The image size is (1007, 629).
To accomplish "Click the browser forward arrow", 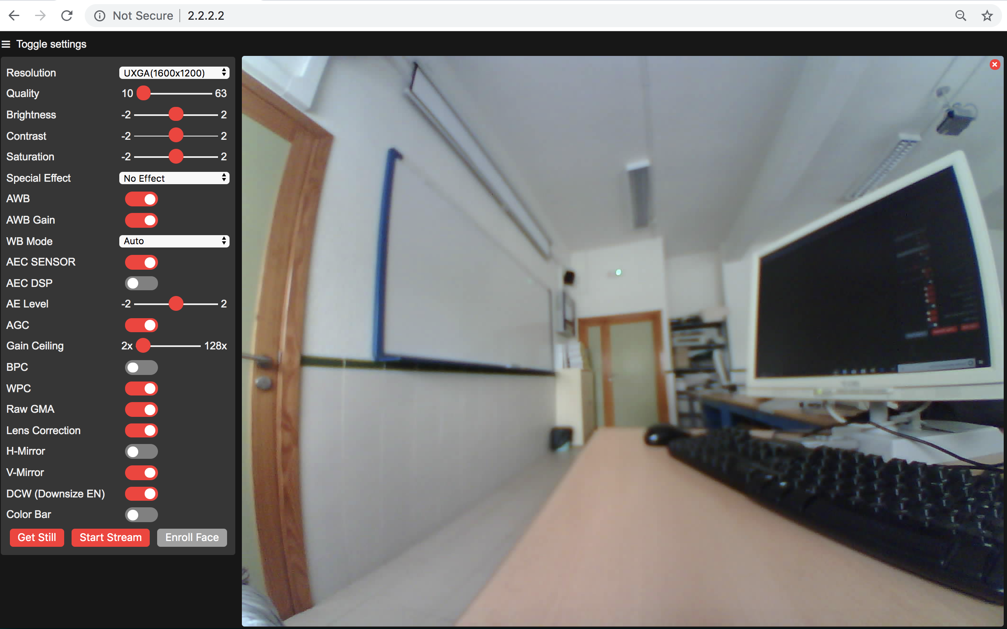I will [x=40, y=16].
